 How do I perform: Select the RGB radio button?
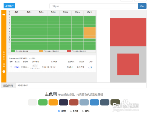[71, 111]
